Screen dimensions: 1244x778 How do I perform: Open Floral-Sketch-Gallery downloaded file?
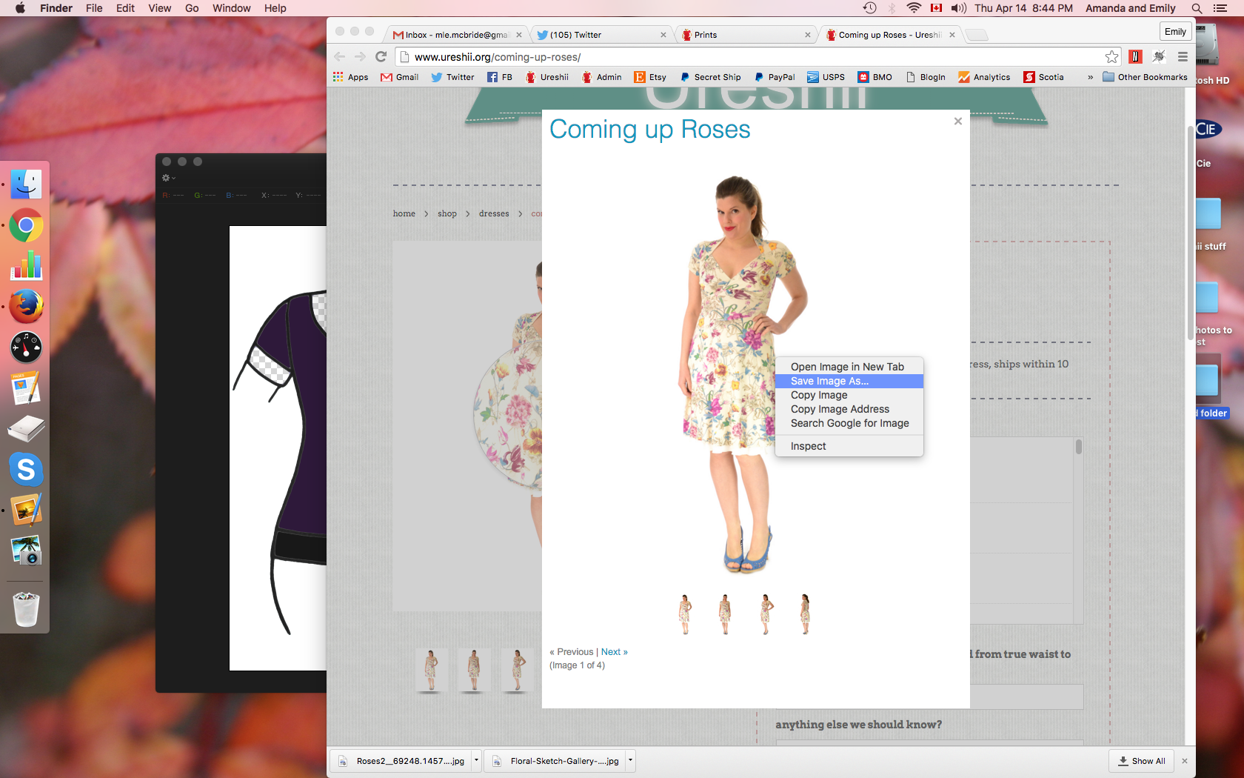click(555, 761)
